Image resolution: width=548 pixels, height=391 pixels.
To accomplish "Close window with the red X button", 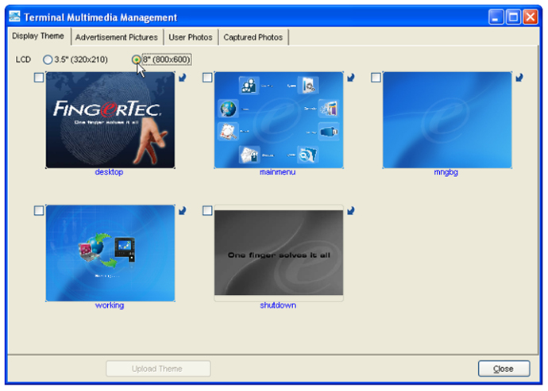I will pos(531,17).
